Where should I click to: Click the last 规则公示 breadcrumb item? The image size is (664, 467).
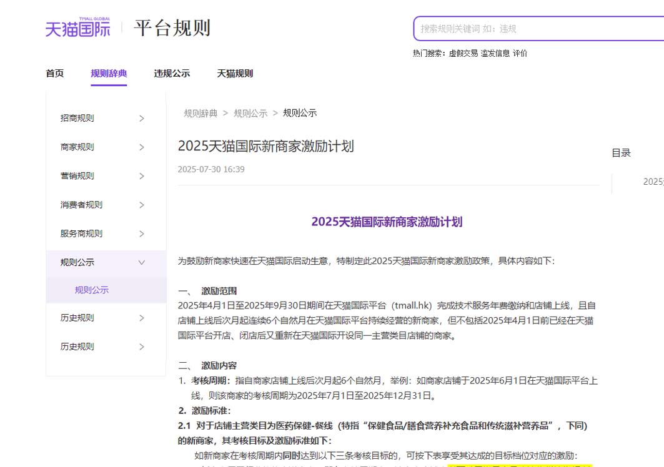[x=300, y=113]
